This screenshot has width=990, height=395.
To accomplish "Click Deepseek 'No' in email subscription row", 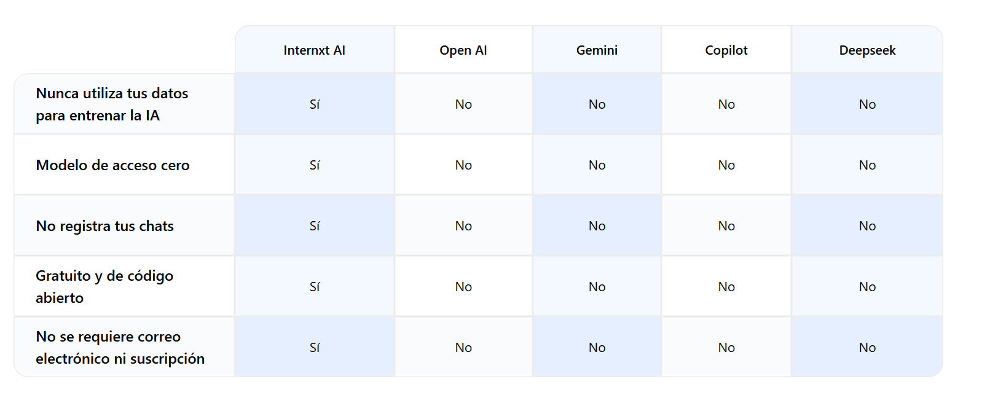I will click(867, 348).
